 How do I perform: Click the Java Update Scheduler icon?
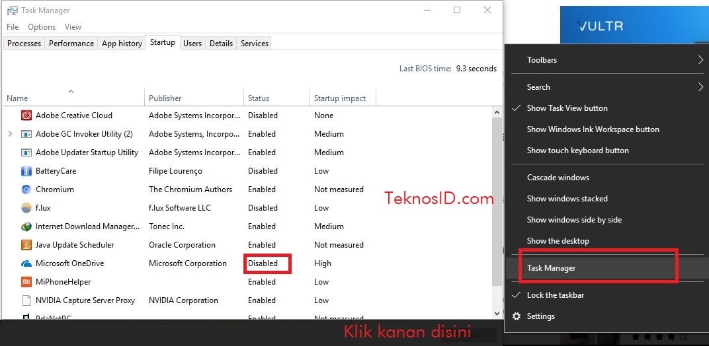tap(26, 245)
